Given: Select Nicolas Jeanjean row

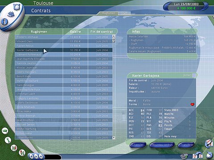Looking at the screenshot, I should point(64,68).
